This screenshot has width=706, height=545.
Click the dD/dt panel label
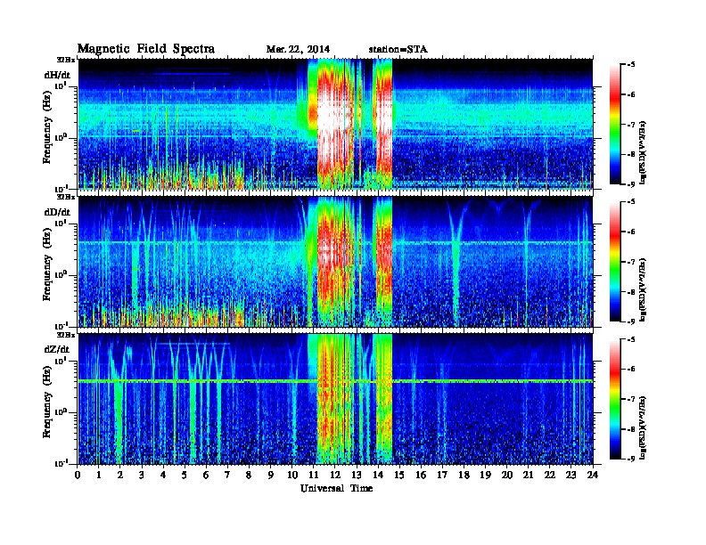tap(57, 212)
